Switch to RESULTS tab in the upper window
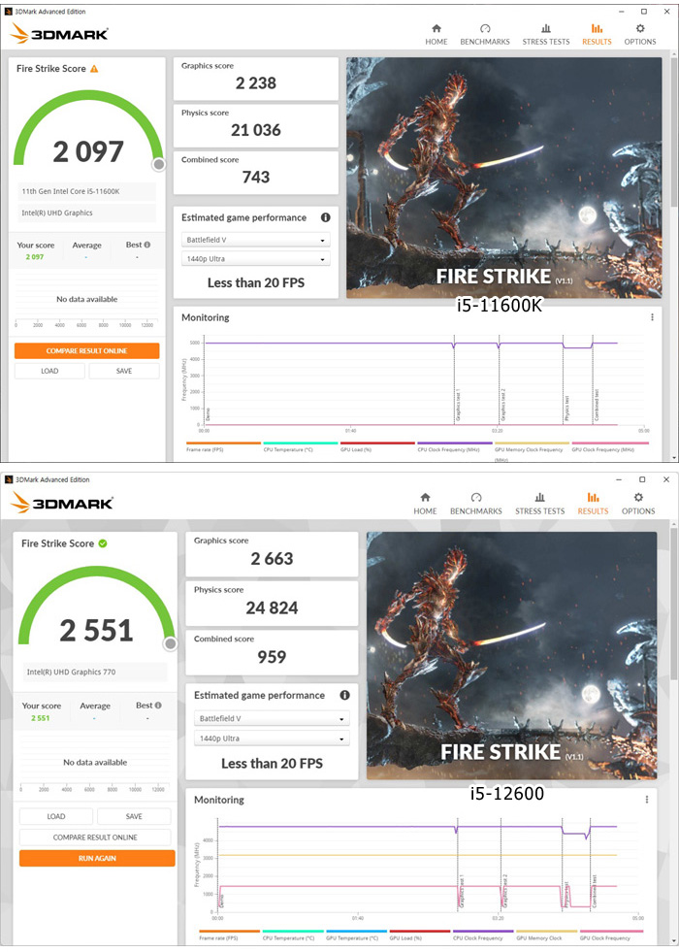Screen dimensions: 679x952 [597, 34]
